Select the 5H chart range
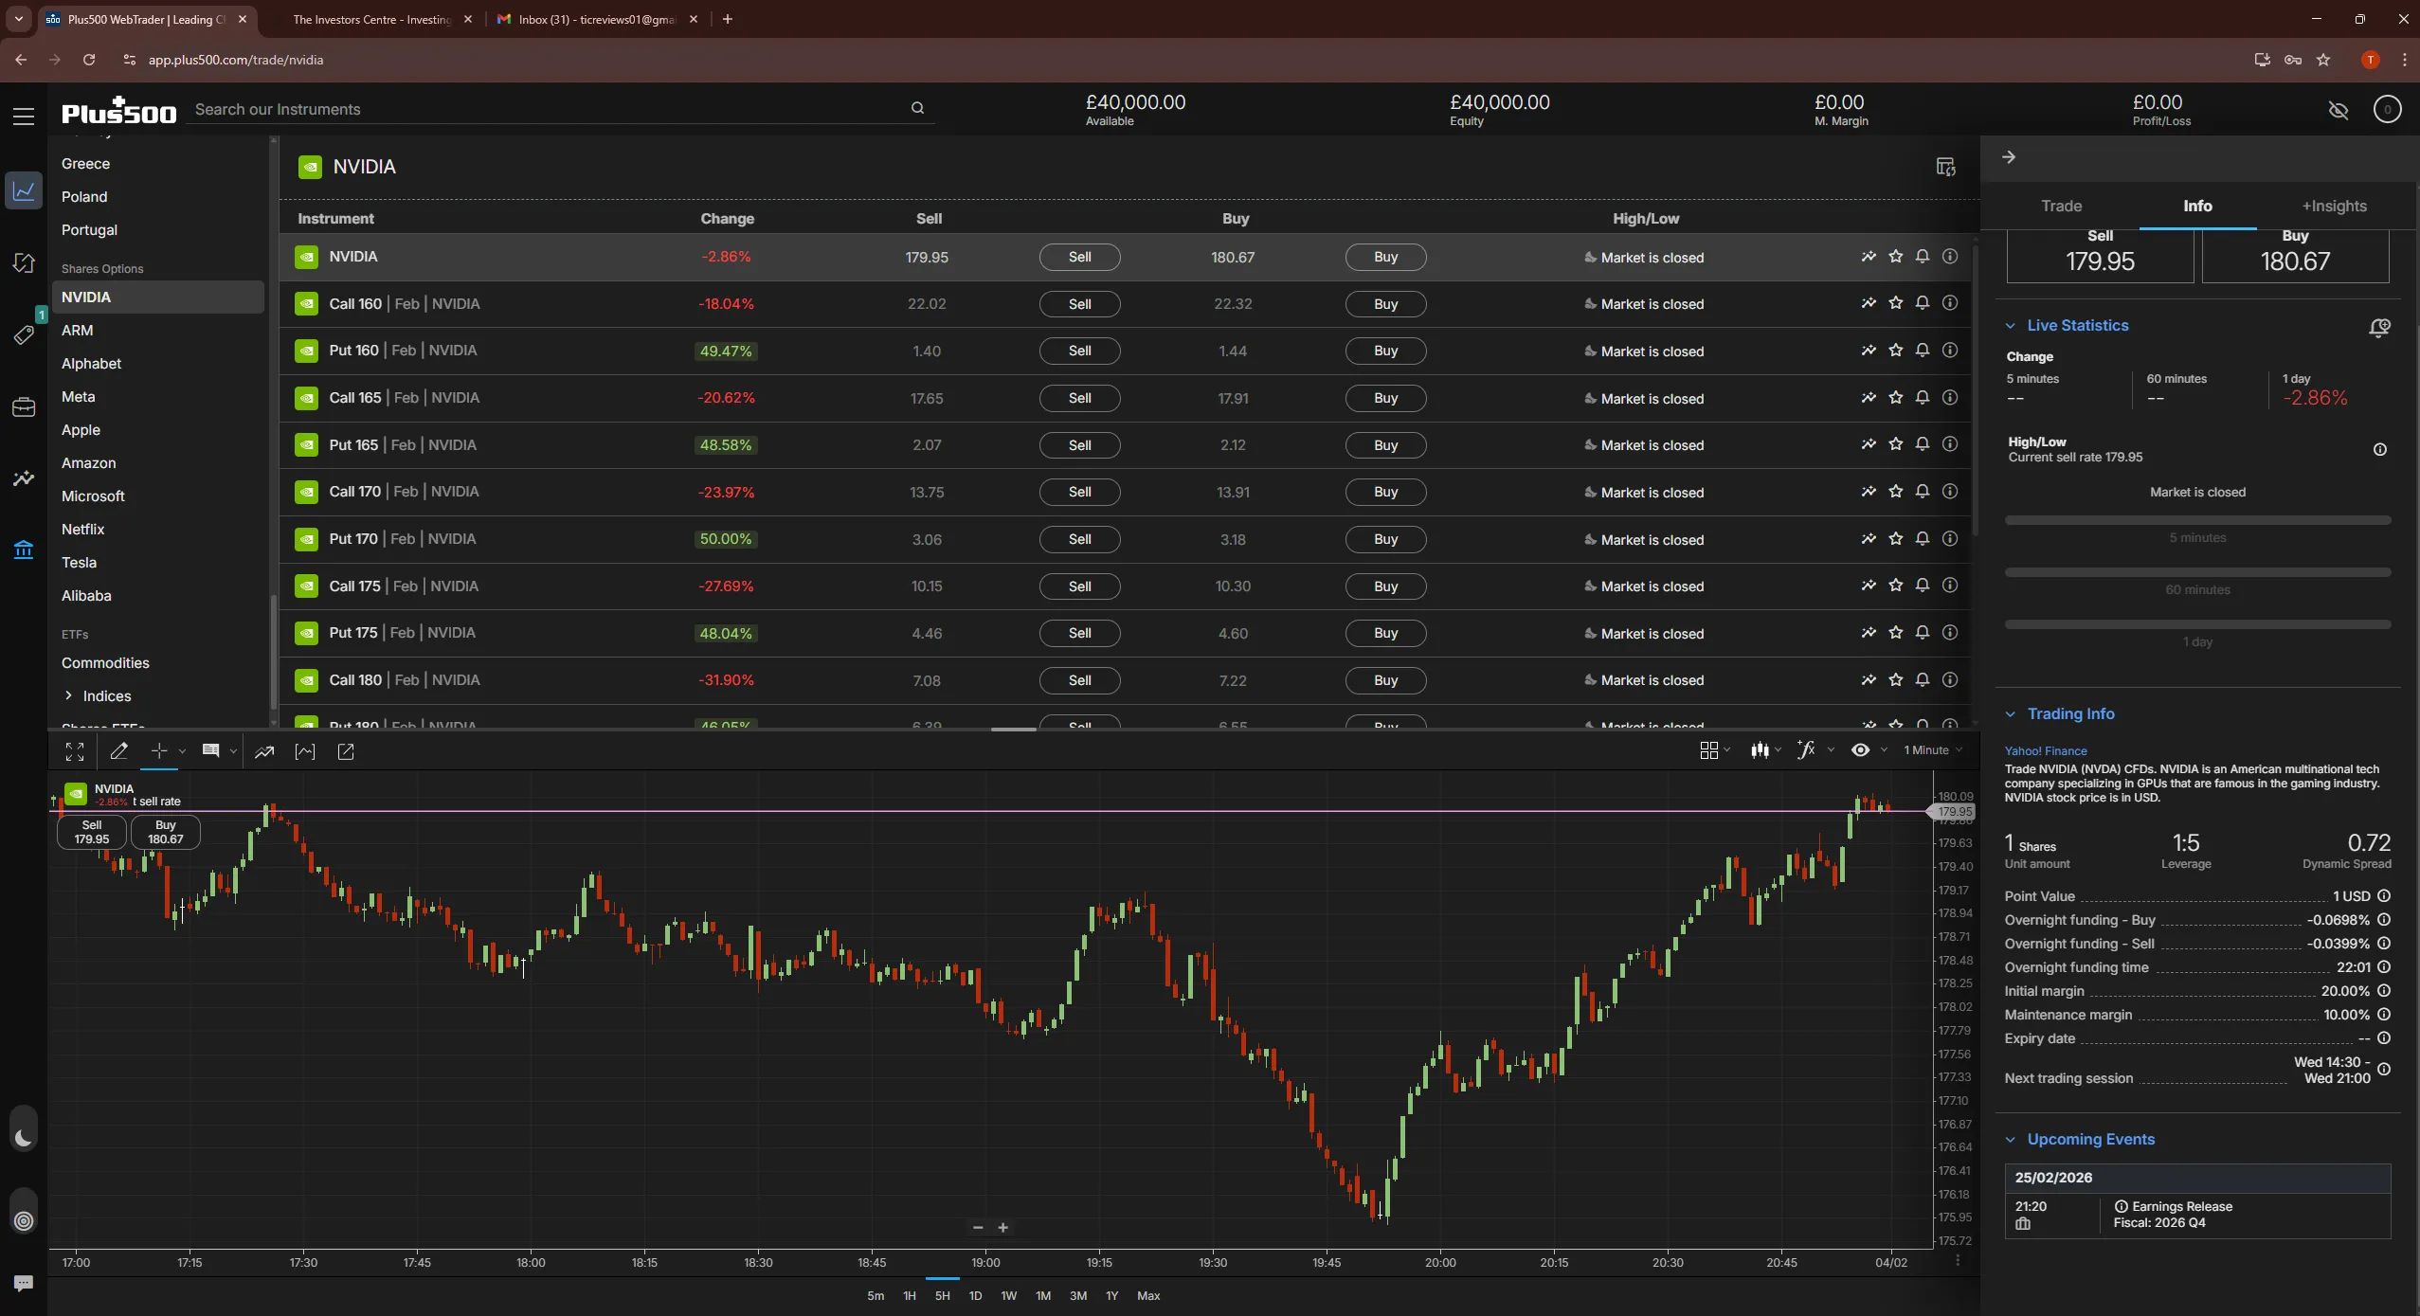Screen dimensions: 2420x1316 click(942, 1295)
